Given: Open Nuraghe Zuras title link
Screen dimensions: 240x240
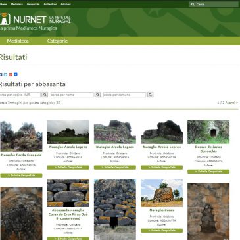Looking at the screenshot, I should pyautogui.click(x=162, y=210).
